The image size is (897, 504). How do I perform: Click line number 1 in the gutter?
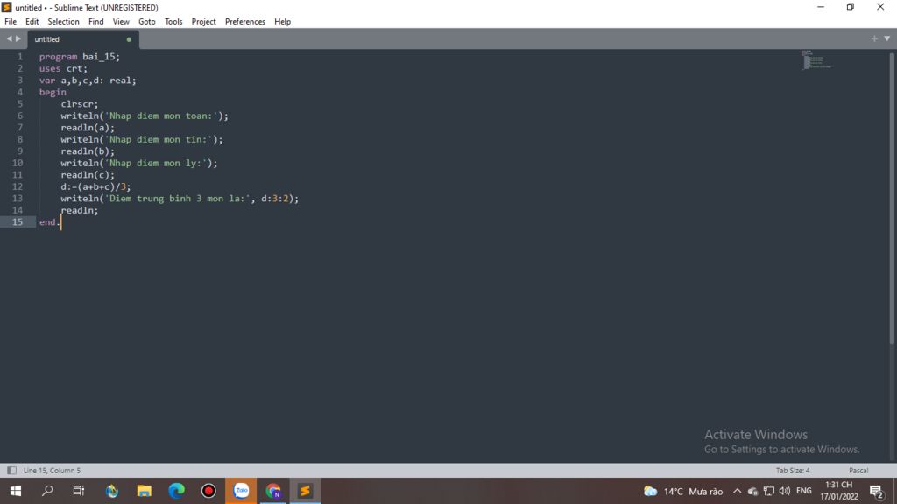20,57
